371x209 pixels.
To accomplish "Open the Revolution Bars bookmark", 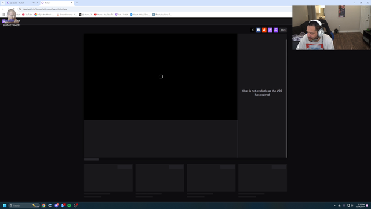I will pyautogui.click(x=162, y=15).
